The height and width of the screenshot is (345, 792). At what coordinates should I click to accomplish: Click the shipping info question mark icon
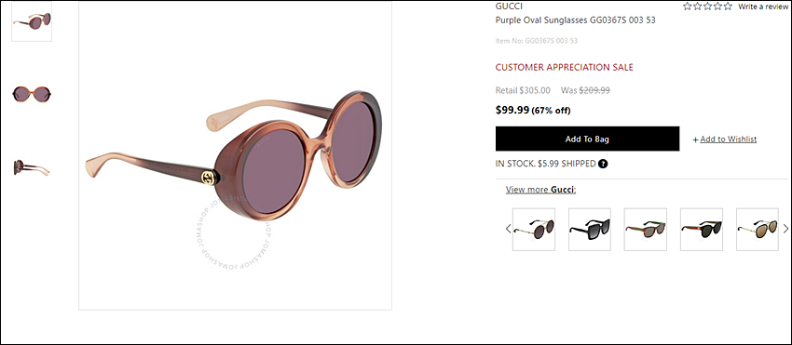(x=603, y=164)
